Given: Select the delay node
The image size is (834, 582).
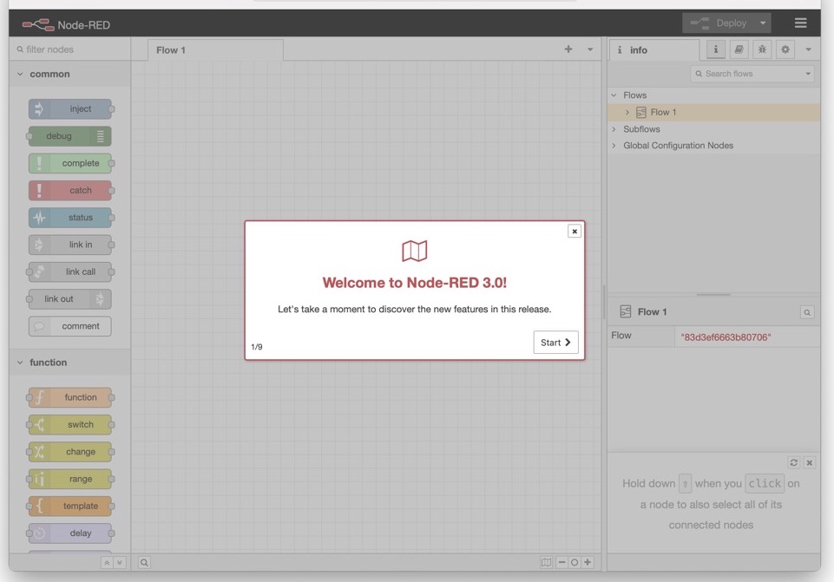Looking at the screenshot, I should 70,533.
